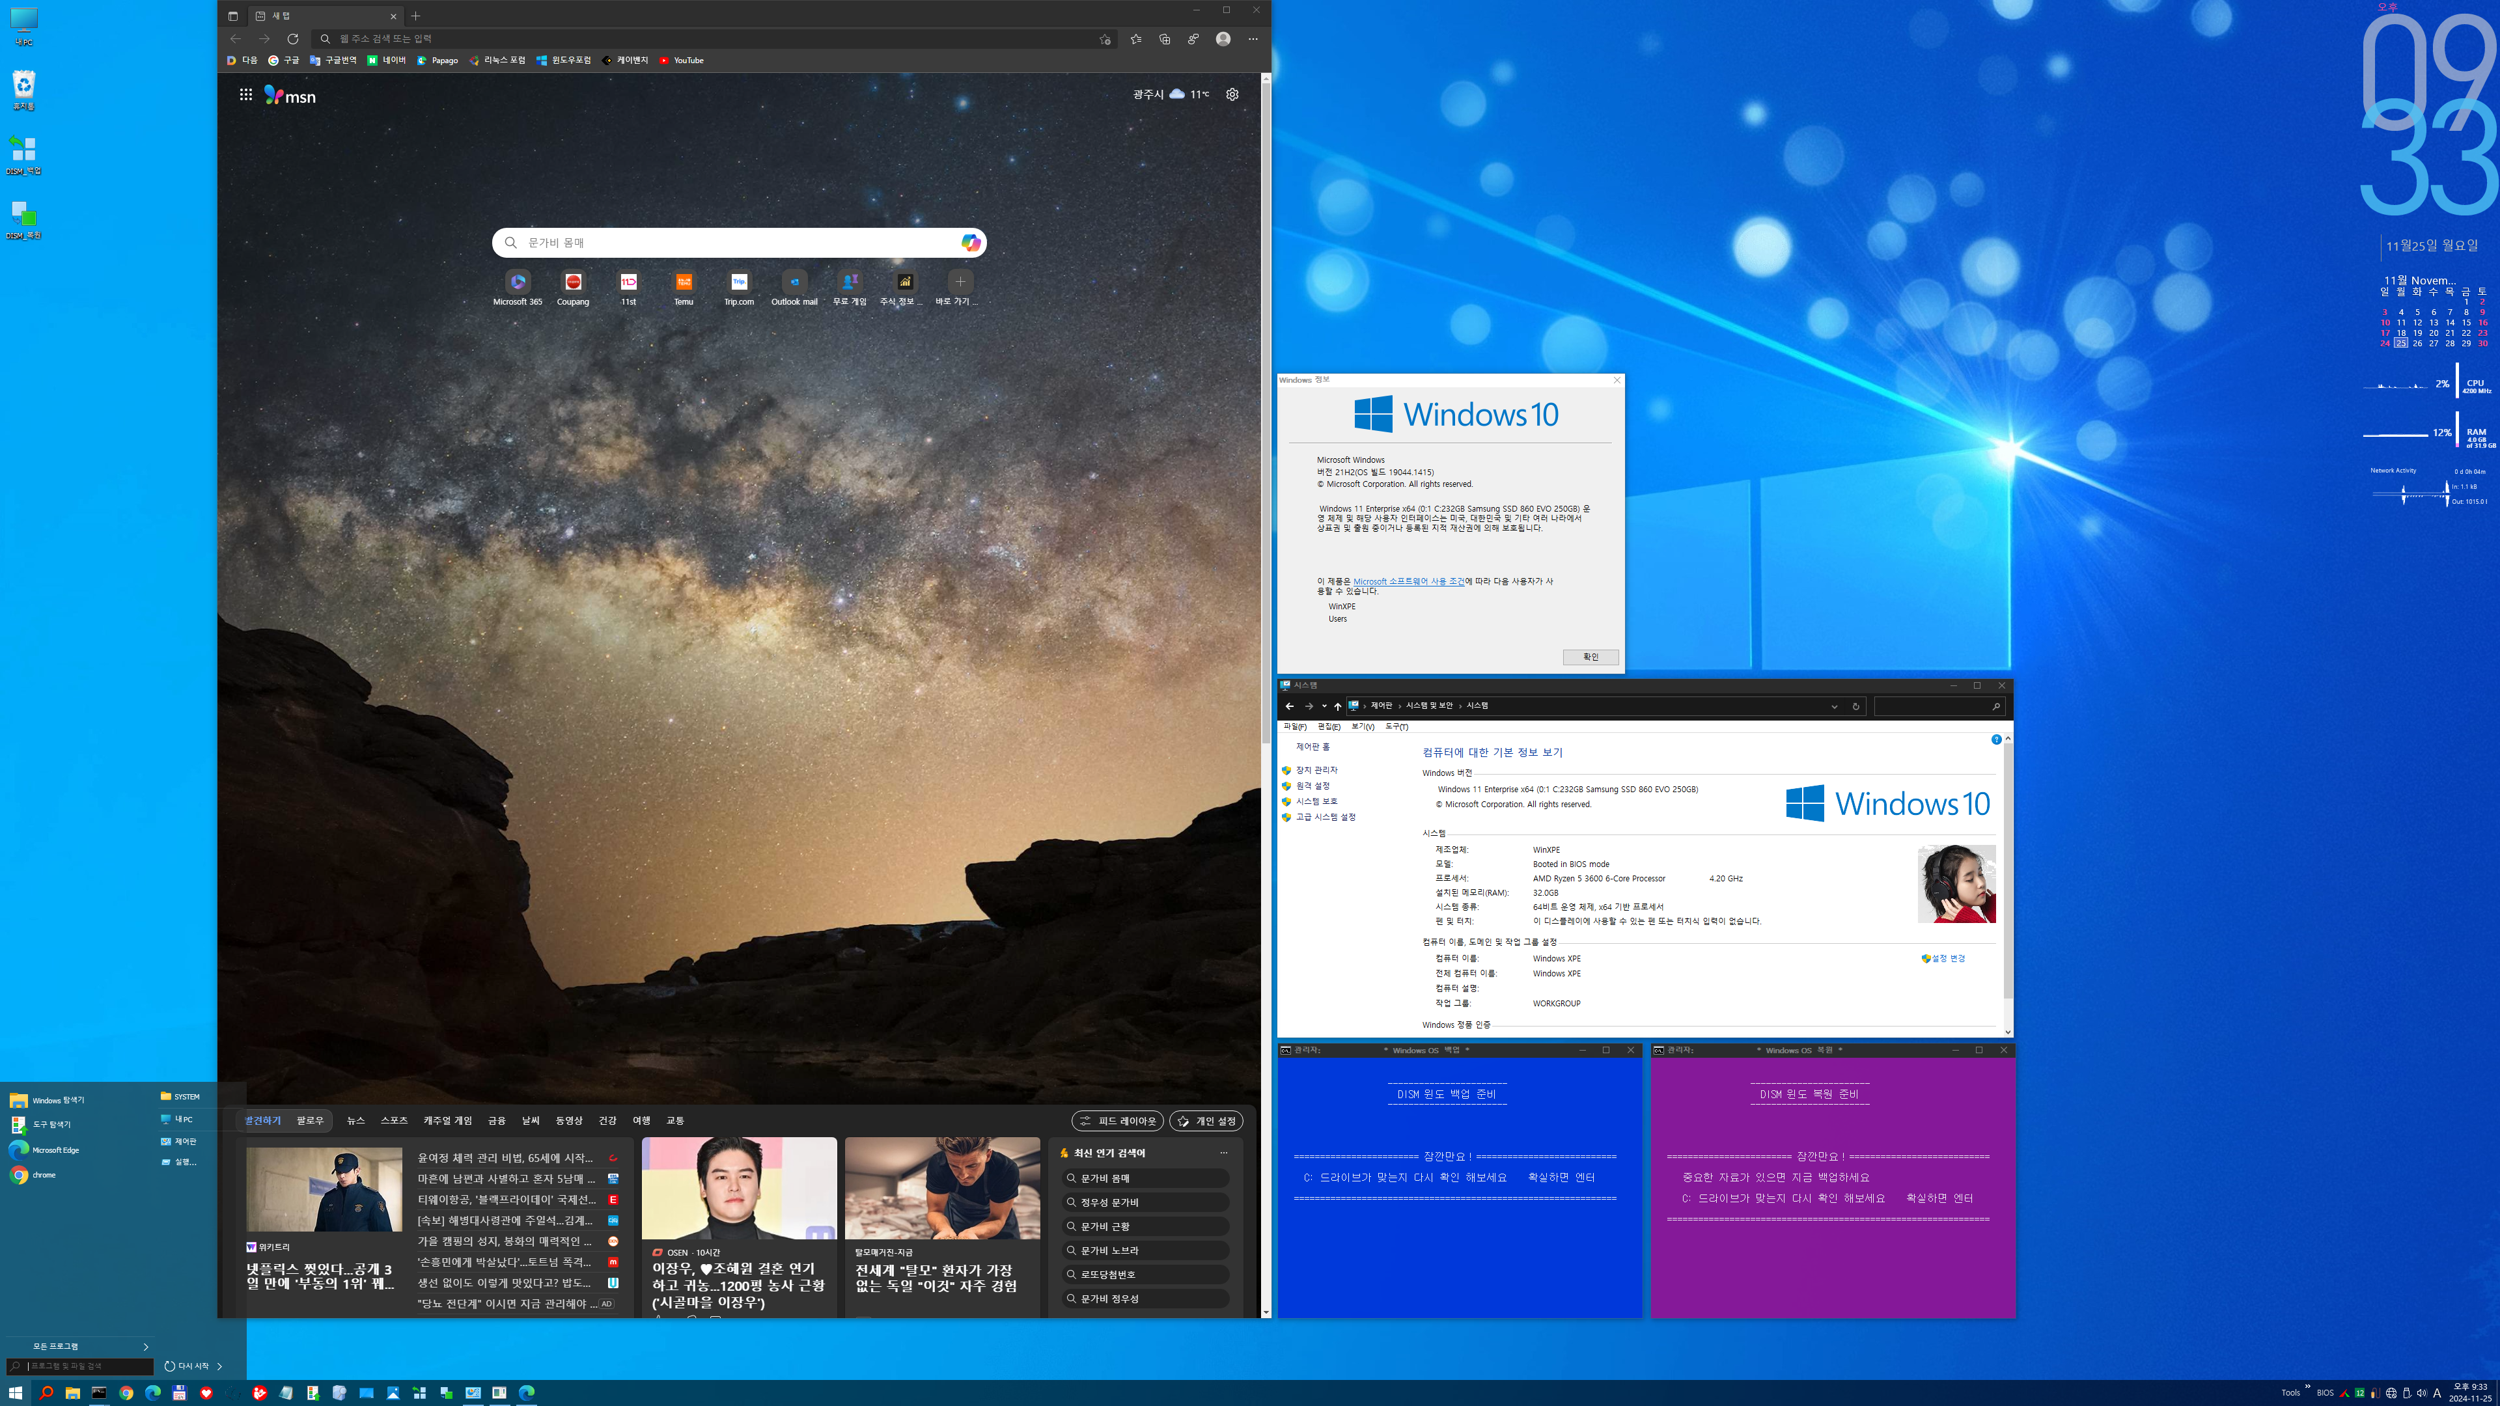Image resolution: width=2500 pixels, height=1406 pixels.
Task: Open 11st quick link tile
Action: [628, 288]
